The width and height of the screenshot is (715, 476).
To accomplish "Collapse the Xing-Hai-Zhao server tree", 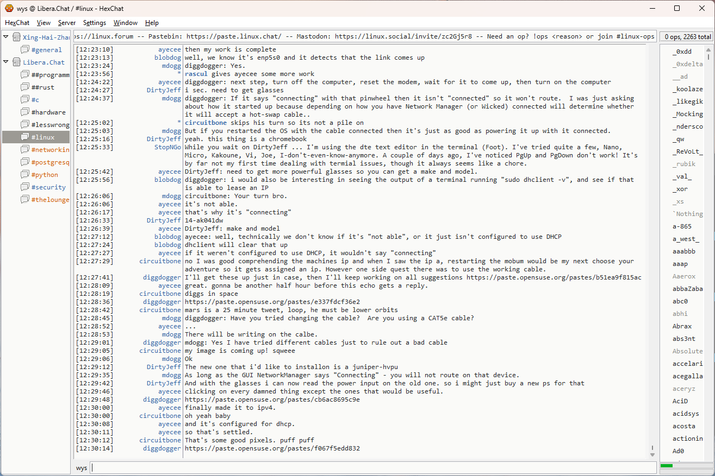I will pyautogui.click(x=5, y=37).
